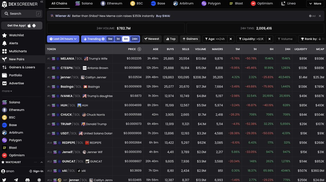
Task: Sort by VOLUME column header
Action: 200,49
